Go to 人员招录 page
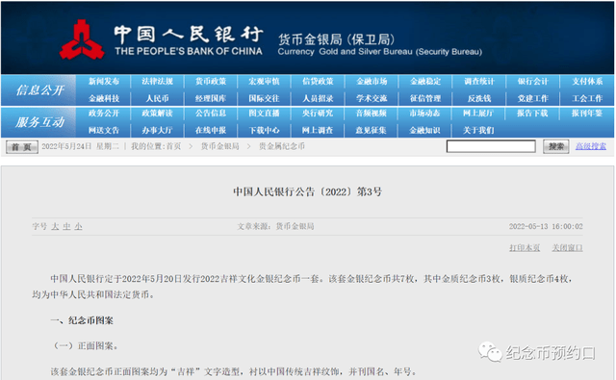 [318, 98]
